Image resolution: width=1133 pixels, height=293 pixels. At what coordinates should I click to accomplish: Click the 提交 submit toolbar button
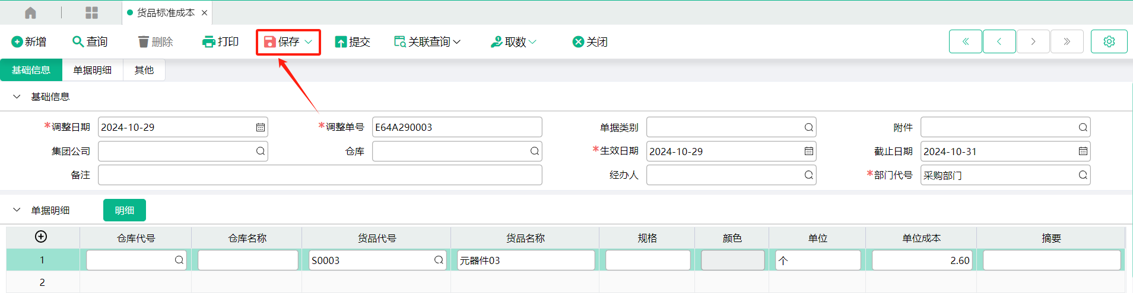(353, 42)
